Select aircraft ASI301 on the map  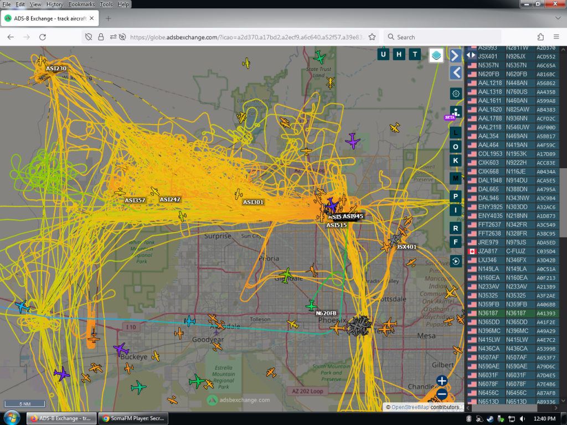coord(238,194)
